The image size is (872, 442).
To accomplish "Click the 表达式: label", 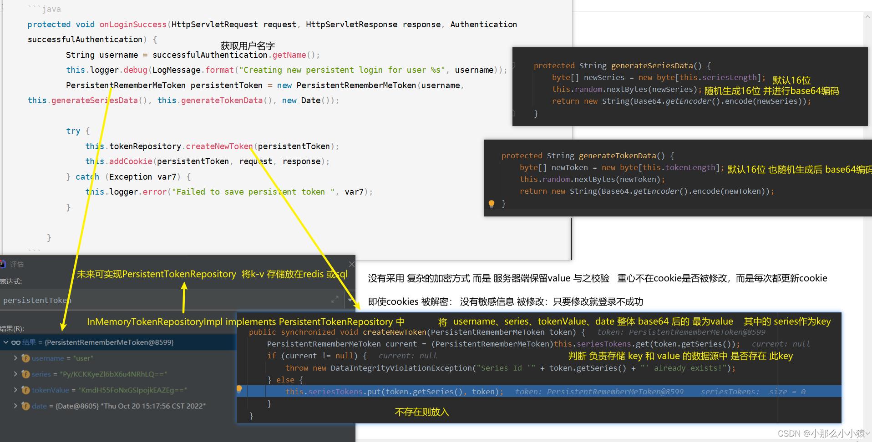I will pyautogui.click(x=10, y=281).
